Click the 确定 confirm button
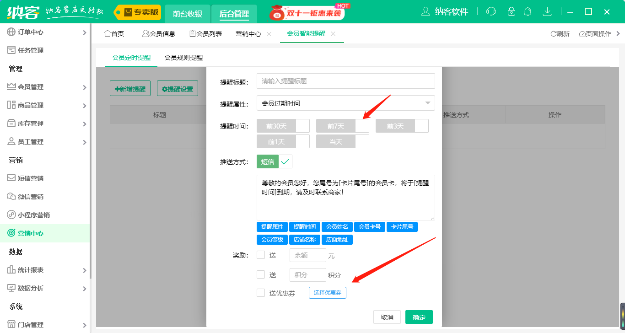The image size is (625, 333). pyautogui.click(x=419, y=317)
